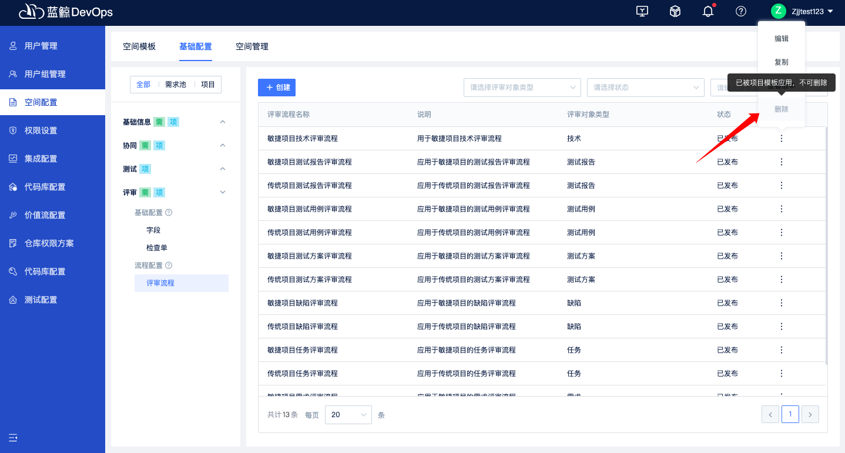Click the 敏捷项目技术评审流程 name cell
Viewport: 845px width, 453px height.
pos(303,139)
